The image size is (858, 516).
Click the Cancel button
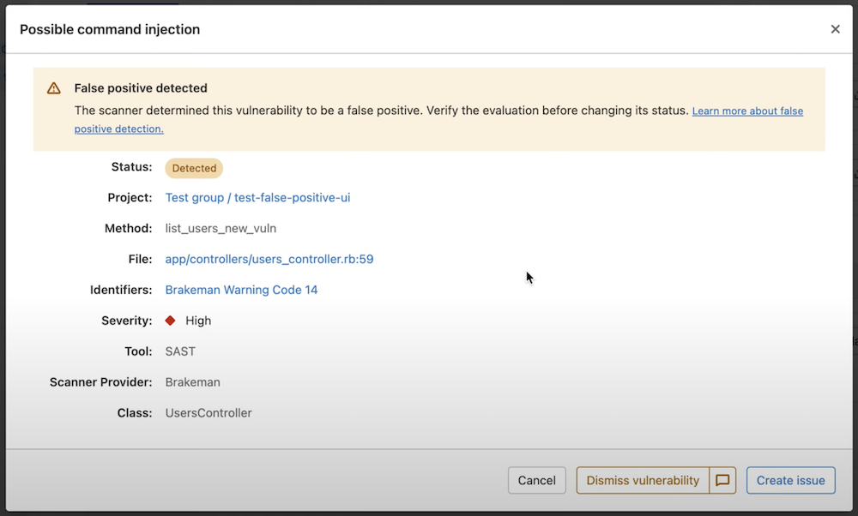(536, 480)
